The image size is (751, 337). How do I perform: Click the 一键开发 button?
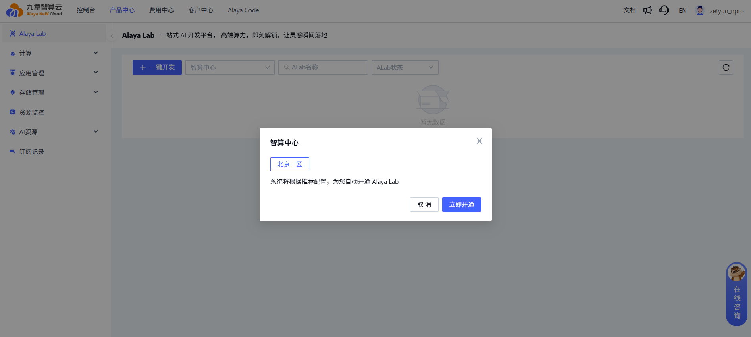coord(157,67)
